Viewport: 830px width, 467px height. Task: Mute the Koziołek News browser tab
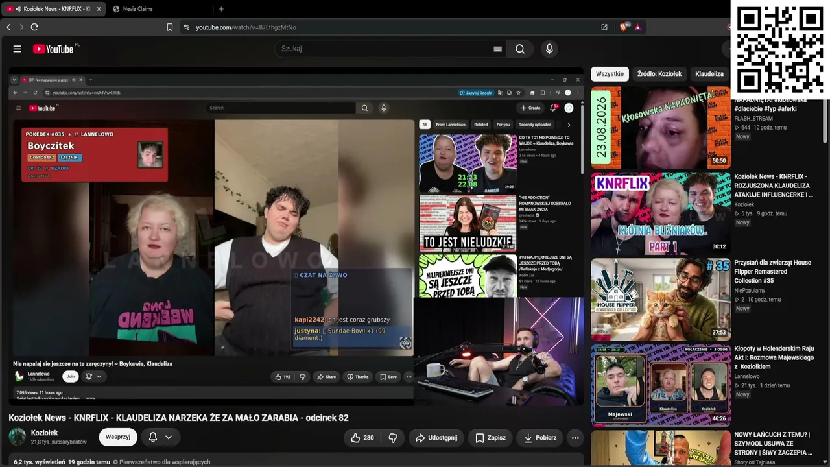pyautogui.click(x=18, y=9)
